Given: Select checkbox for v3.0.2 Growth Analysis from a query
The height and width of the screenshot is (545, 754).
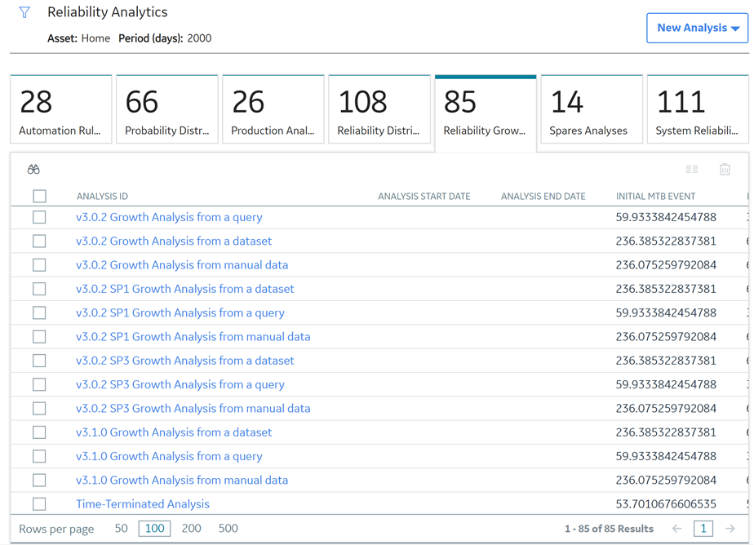Looking at the screenshot, I should (x=39, y=217).
